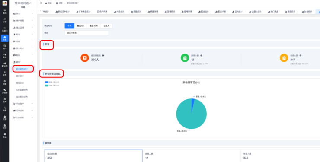320x162 pixels.
Task: Open 小程序 mini-program in the dark rail
Action: click(x=4, y=91)
